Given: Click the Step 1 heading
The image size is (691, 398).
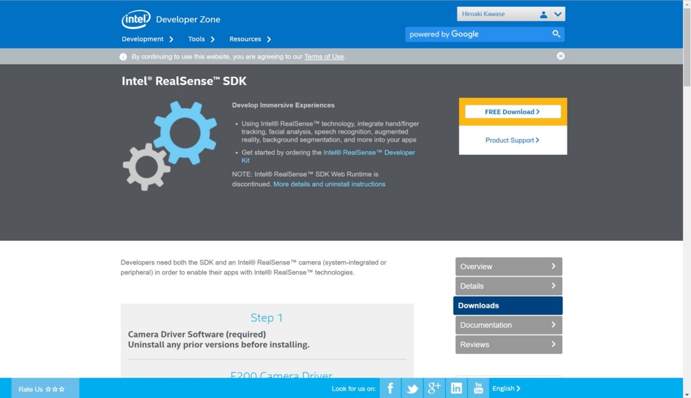Looking at the screenshot, I should point(267,317).
